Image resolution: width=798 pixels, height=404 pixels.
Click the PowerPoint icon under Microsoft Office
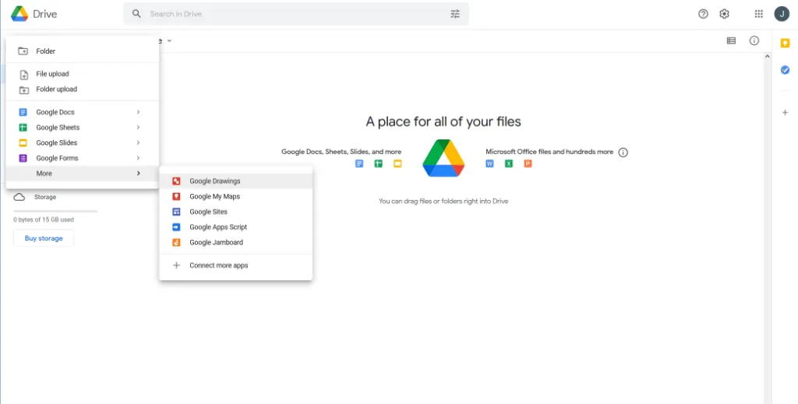[528, 163]
